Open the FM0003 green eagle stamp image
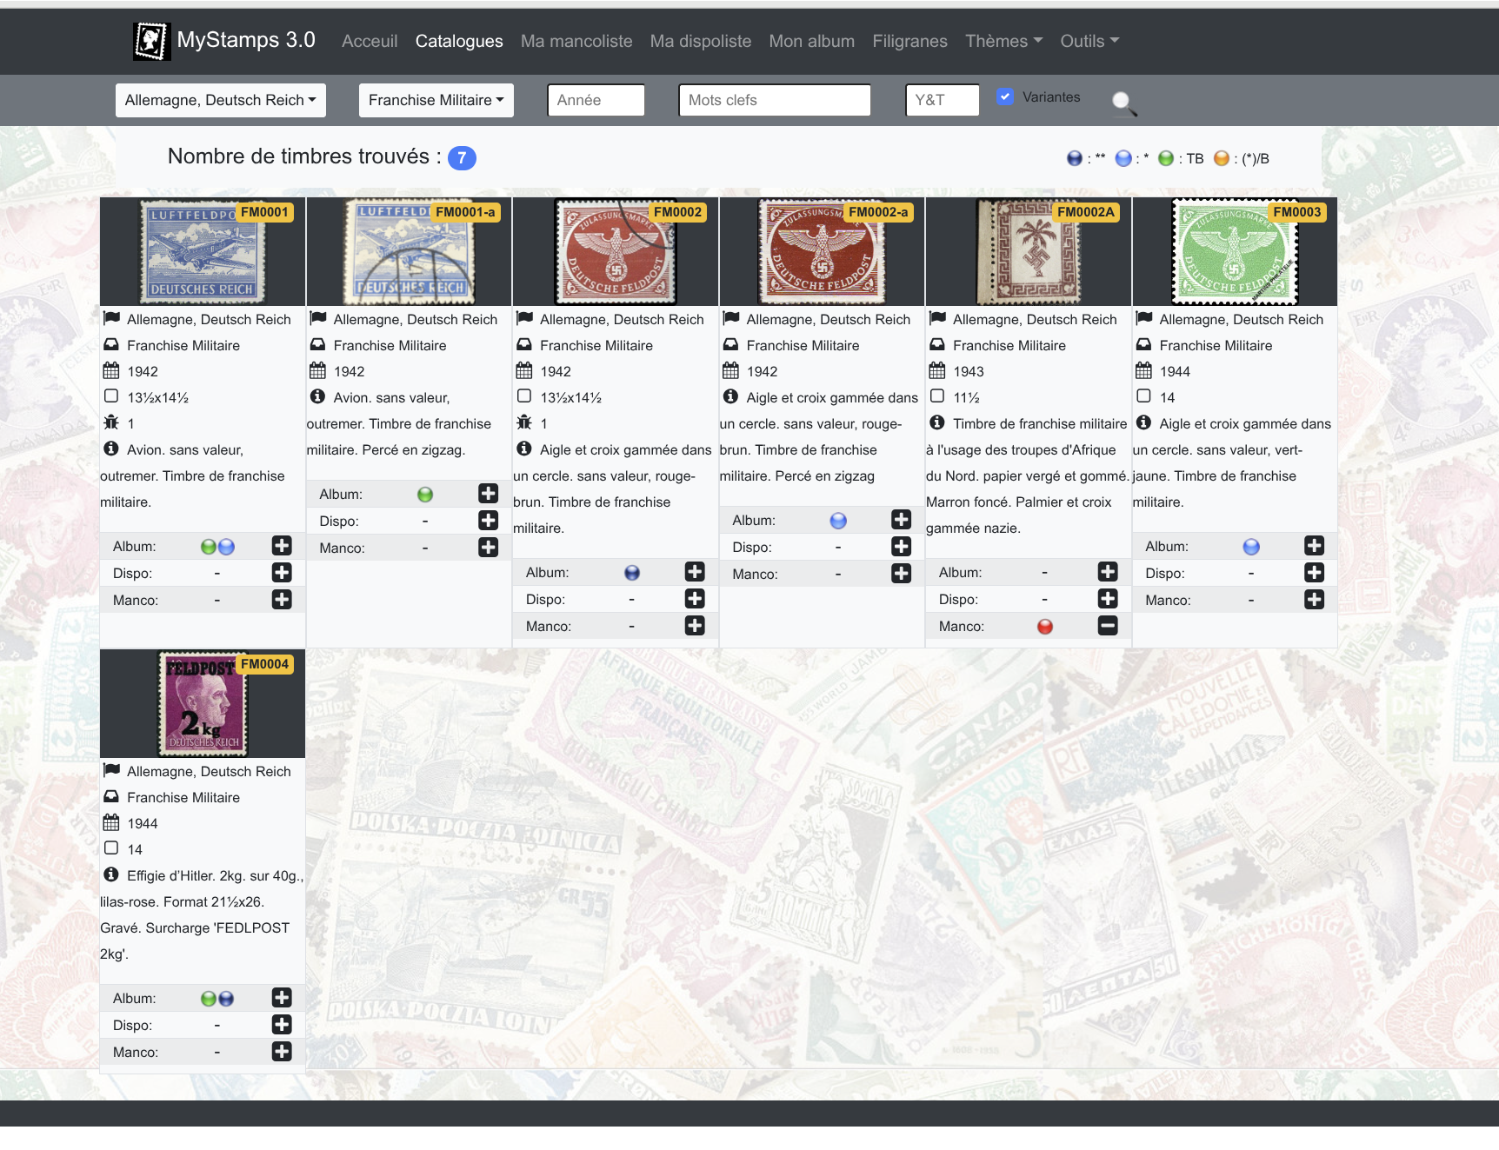Viewport: 1499px width, 1150px height. 1236,252
